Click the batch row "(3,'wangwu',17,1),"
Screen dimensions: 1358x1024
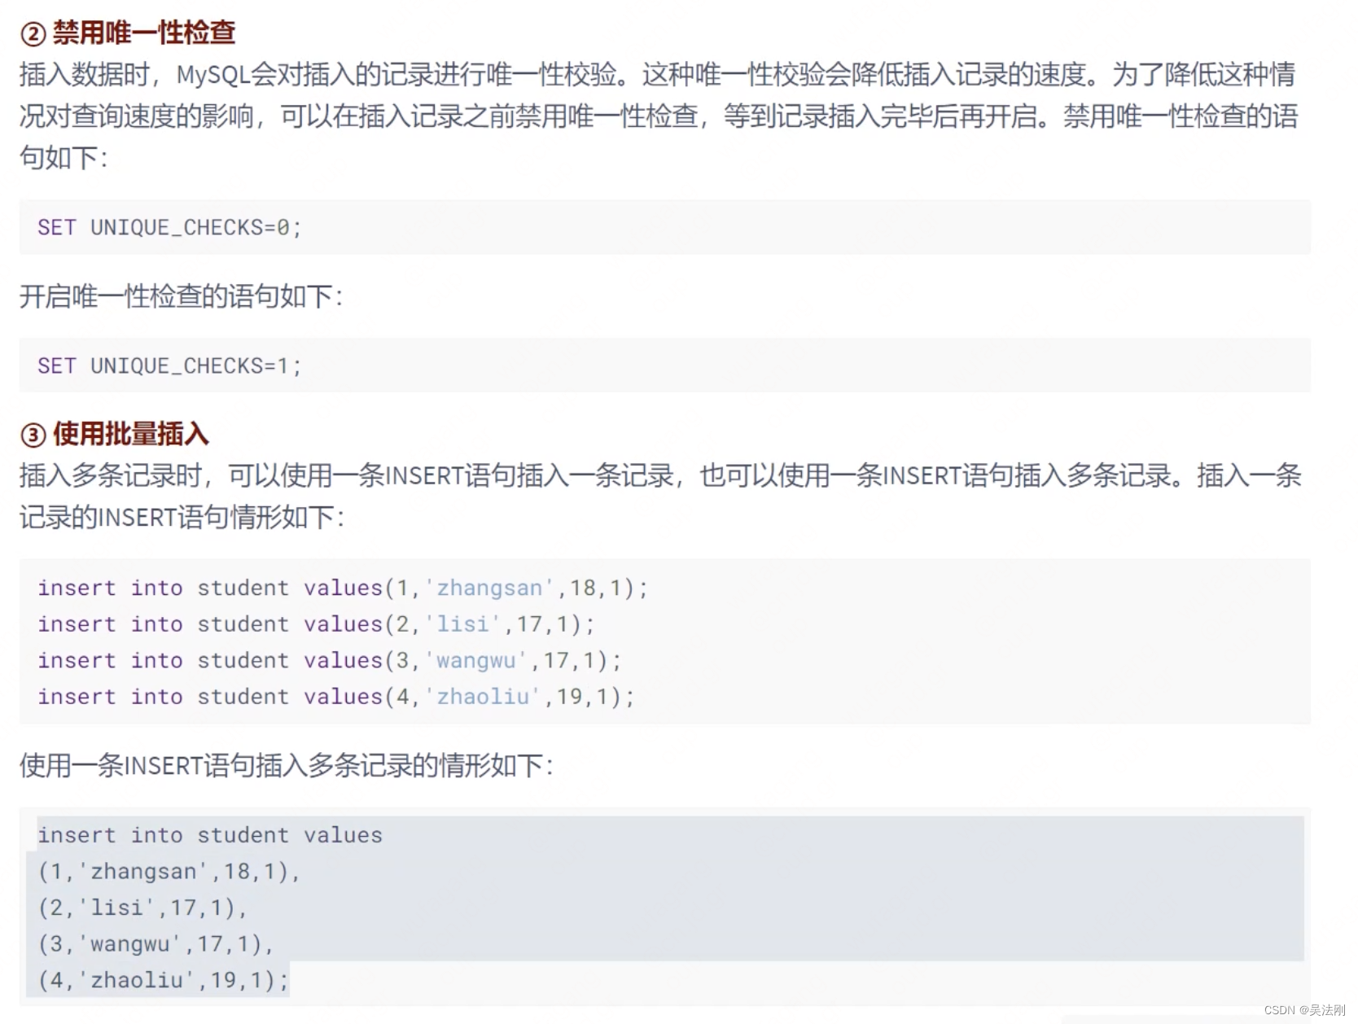[x=156, y=944]
